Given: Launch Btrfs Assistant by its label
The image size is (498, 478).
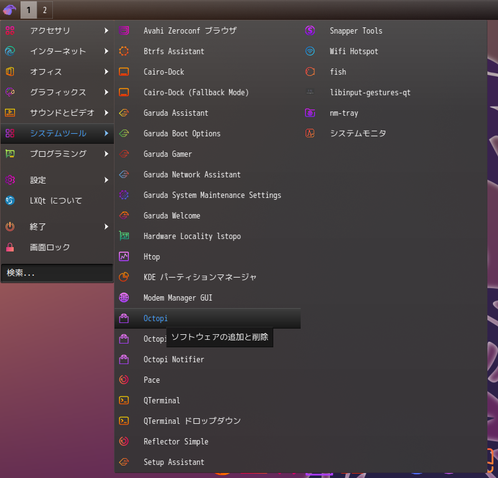Looking at the screenshot, I should pyautogui.click(x=174, y=51).
